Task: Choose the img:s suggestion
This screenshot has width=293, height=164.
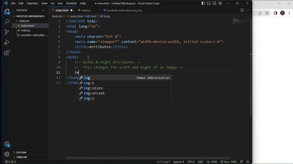Action: [125, 83]
